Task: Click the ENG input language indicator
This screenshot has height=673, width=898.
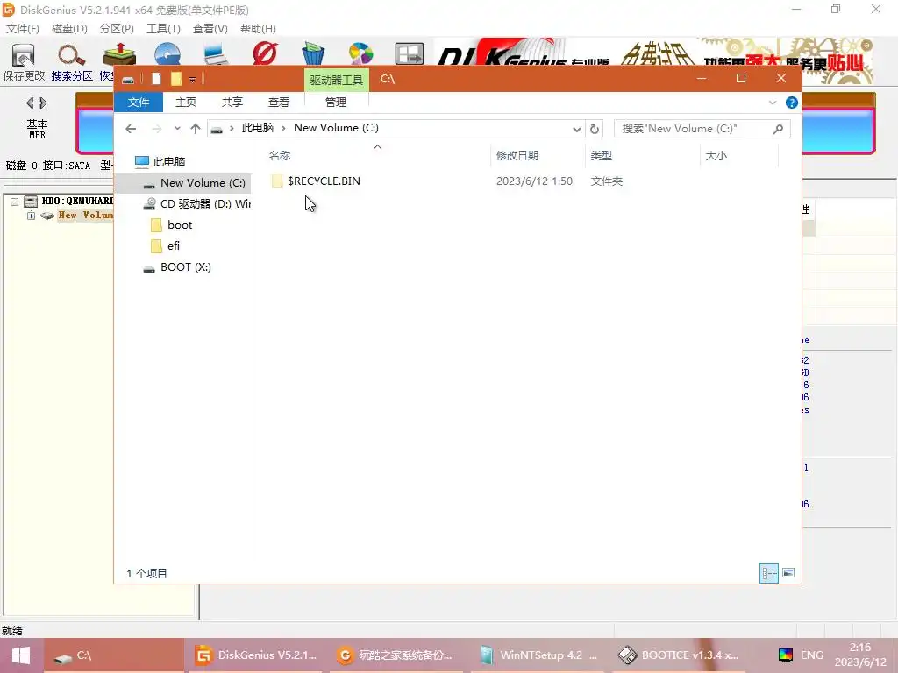Action: (811, 655)
